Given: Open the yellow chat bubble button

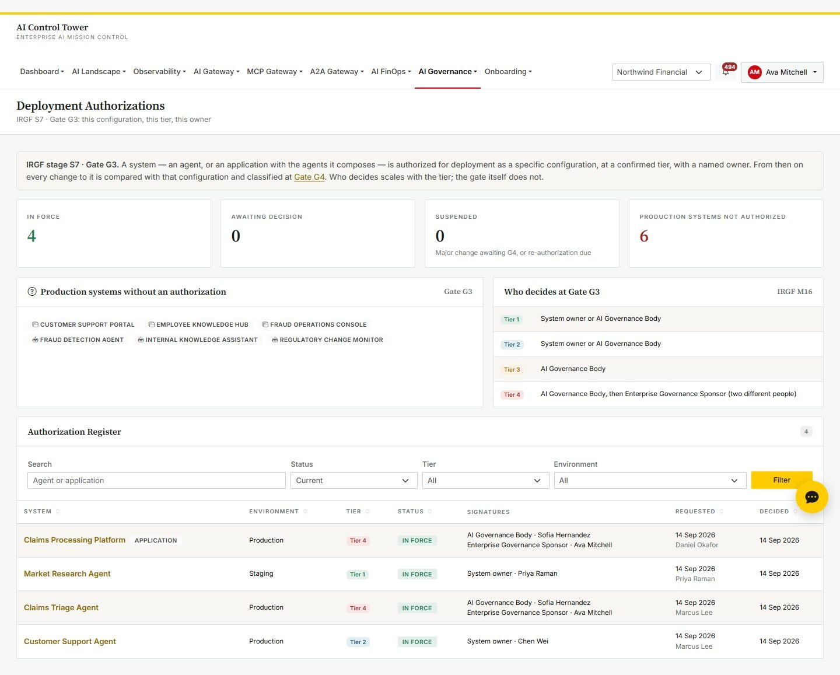Looking at the screenshot, I should [x=811, y=497].
